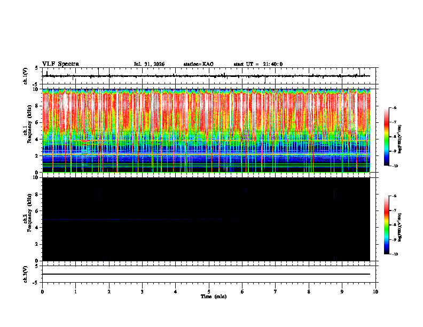Image resolution: width=423 pixels, height=327 pixels.
Task: Click the Time (min) axis label
Action: pyautogui.click(x=214, y=297)
